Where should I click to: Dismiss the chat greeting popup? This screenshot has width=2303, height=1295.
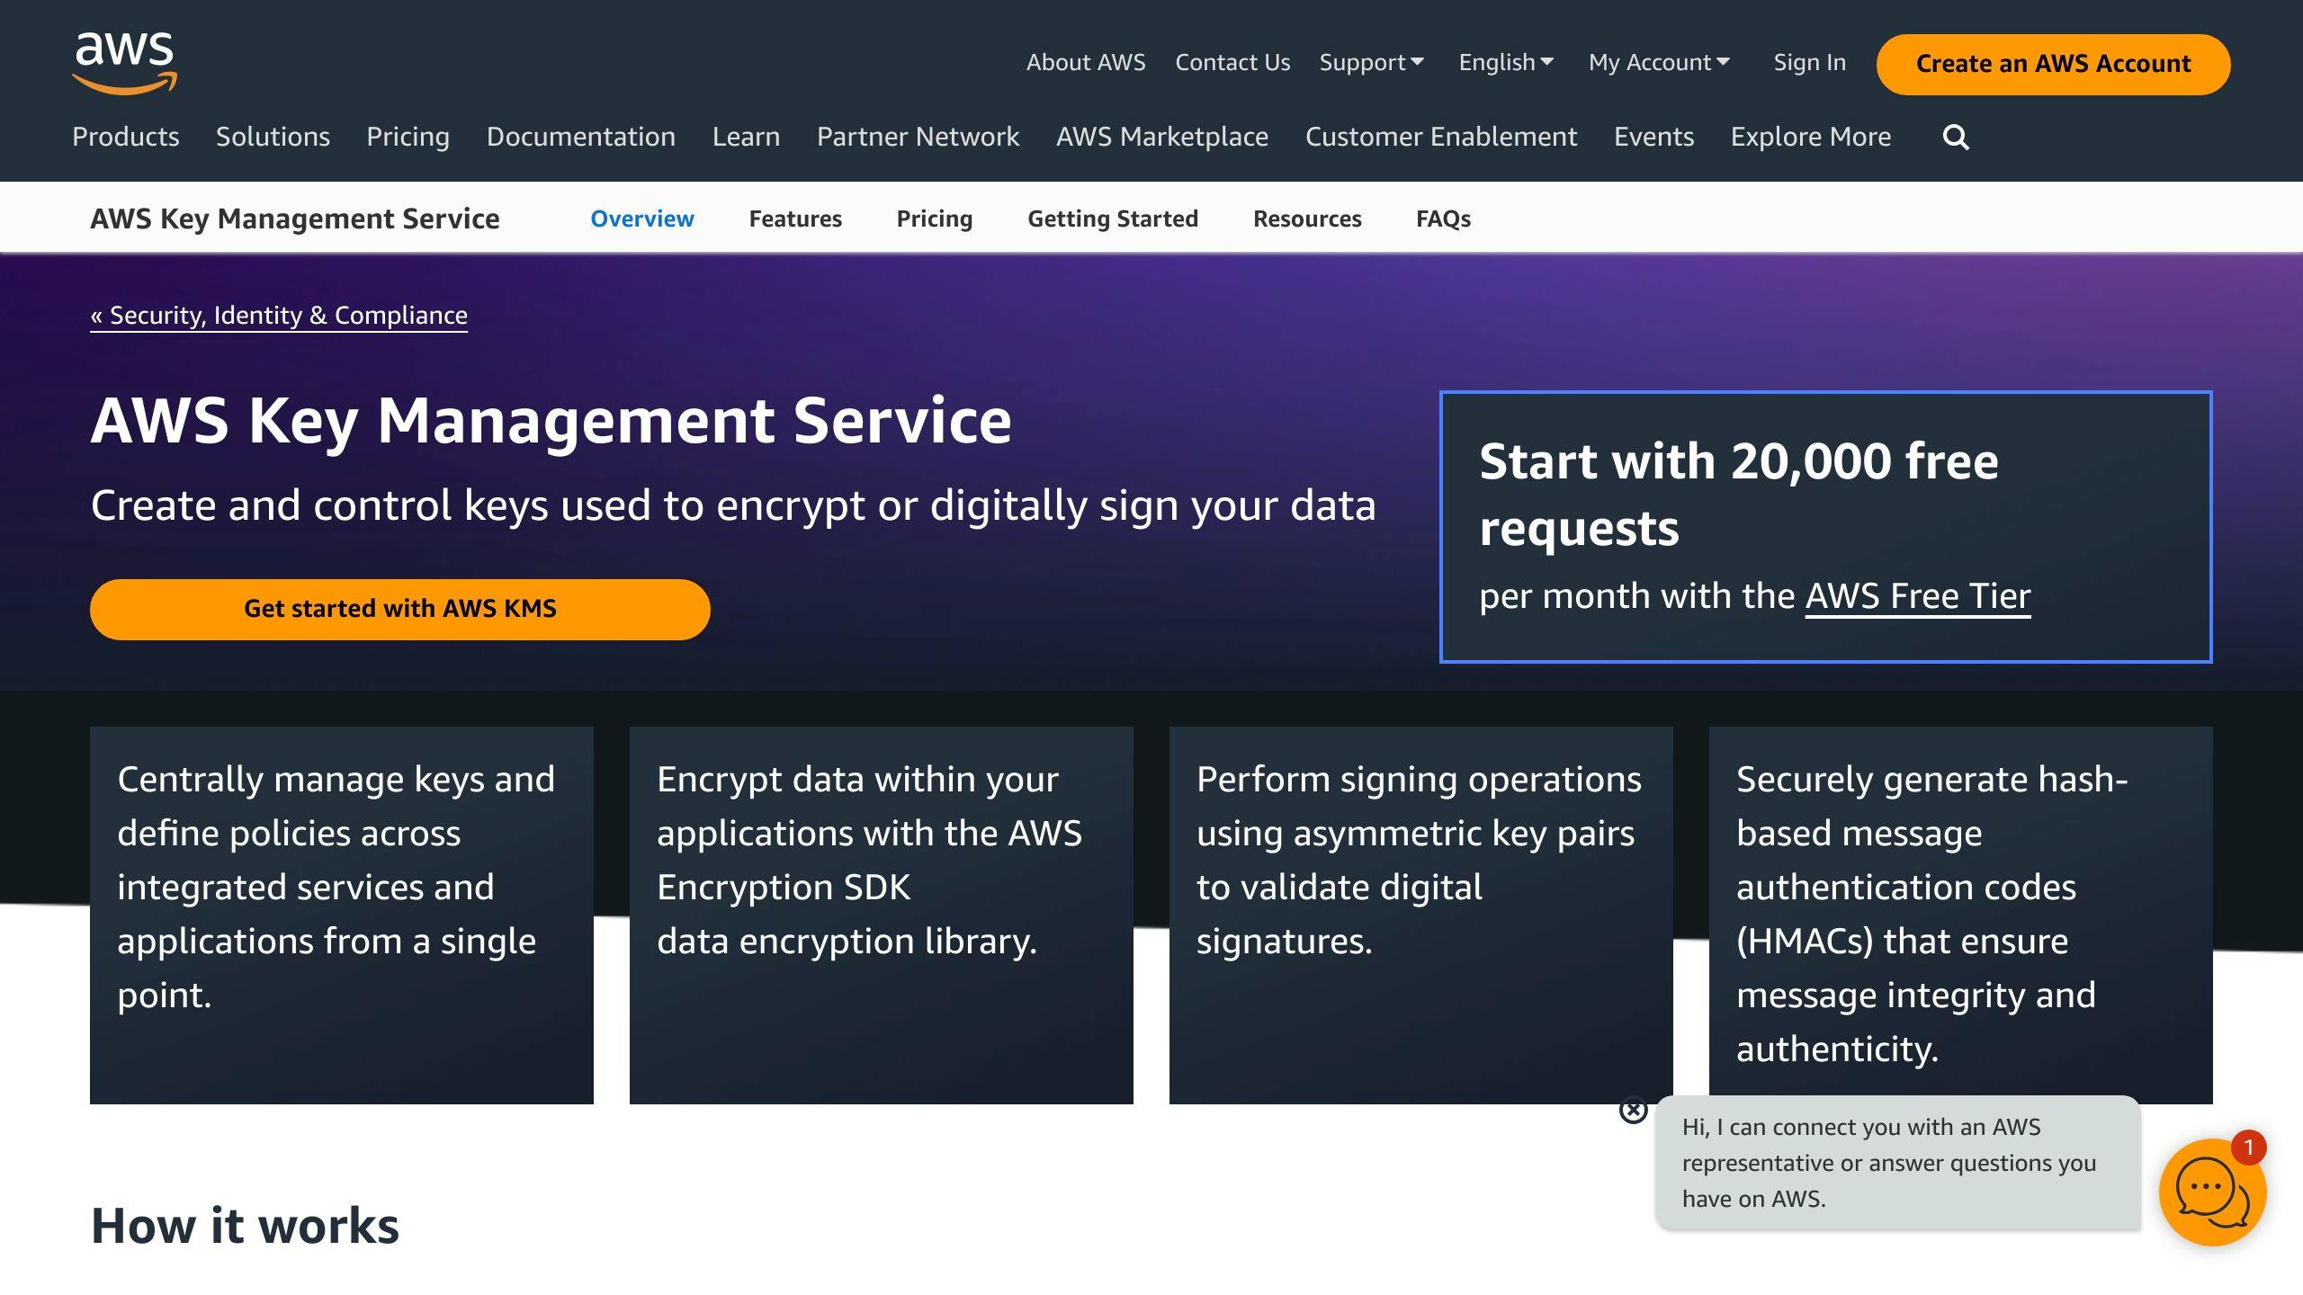pos(1633,1111)
